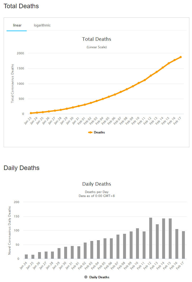Select the Feb 10 Daily Deaths bar

pos(137,243)
